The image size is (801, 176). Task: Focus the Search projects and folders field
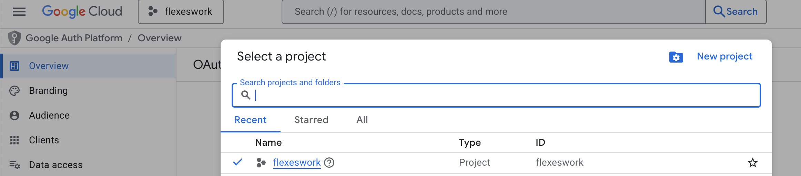[x=496, y=95]
